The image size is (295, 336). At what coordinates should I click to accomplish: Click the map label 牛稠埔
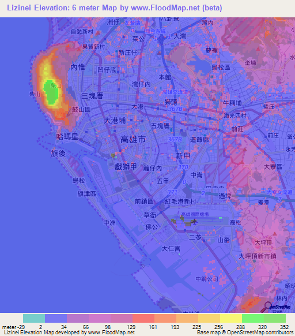[232, 103]
